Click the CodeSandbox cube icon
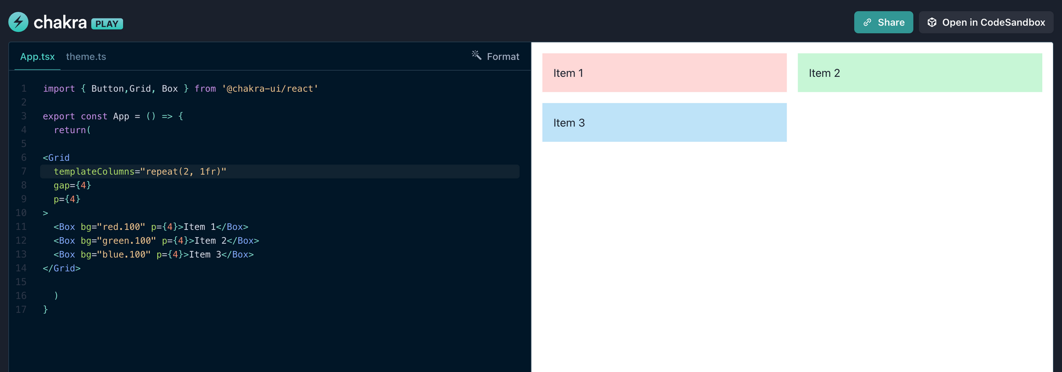Screen dimensions: 1062x372 point(932,22)
